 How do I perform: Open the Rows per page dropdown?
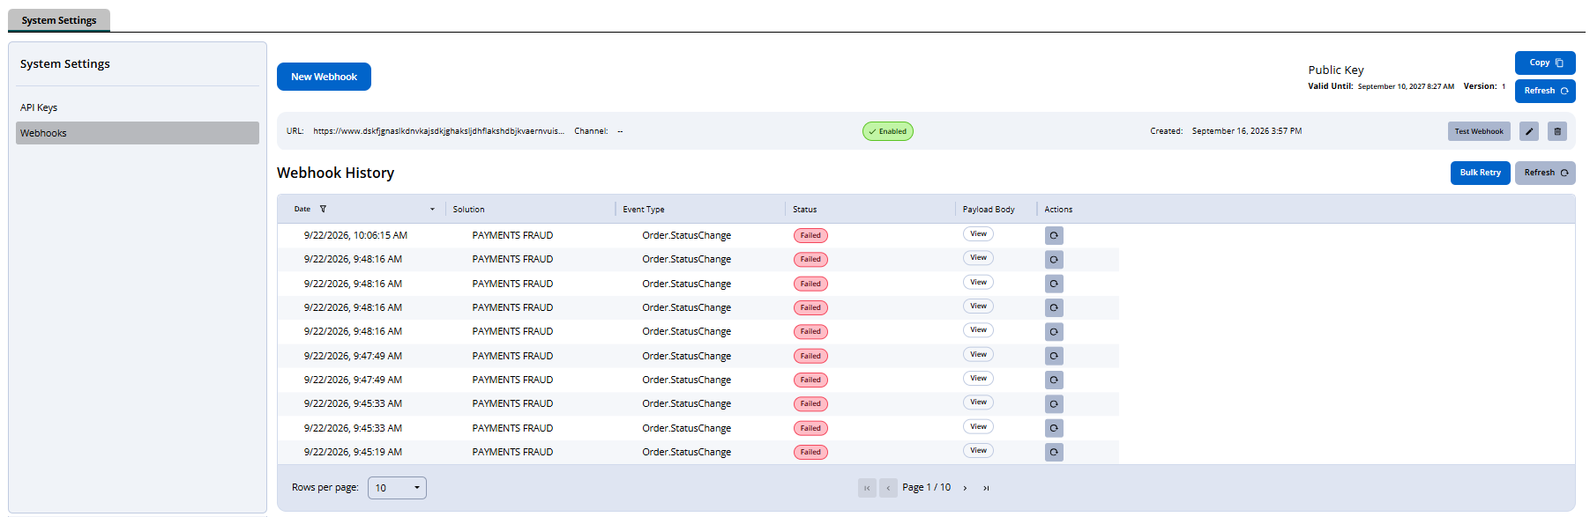point(397,488)
